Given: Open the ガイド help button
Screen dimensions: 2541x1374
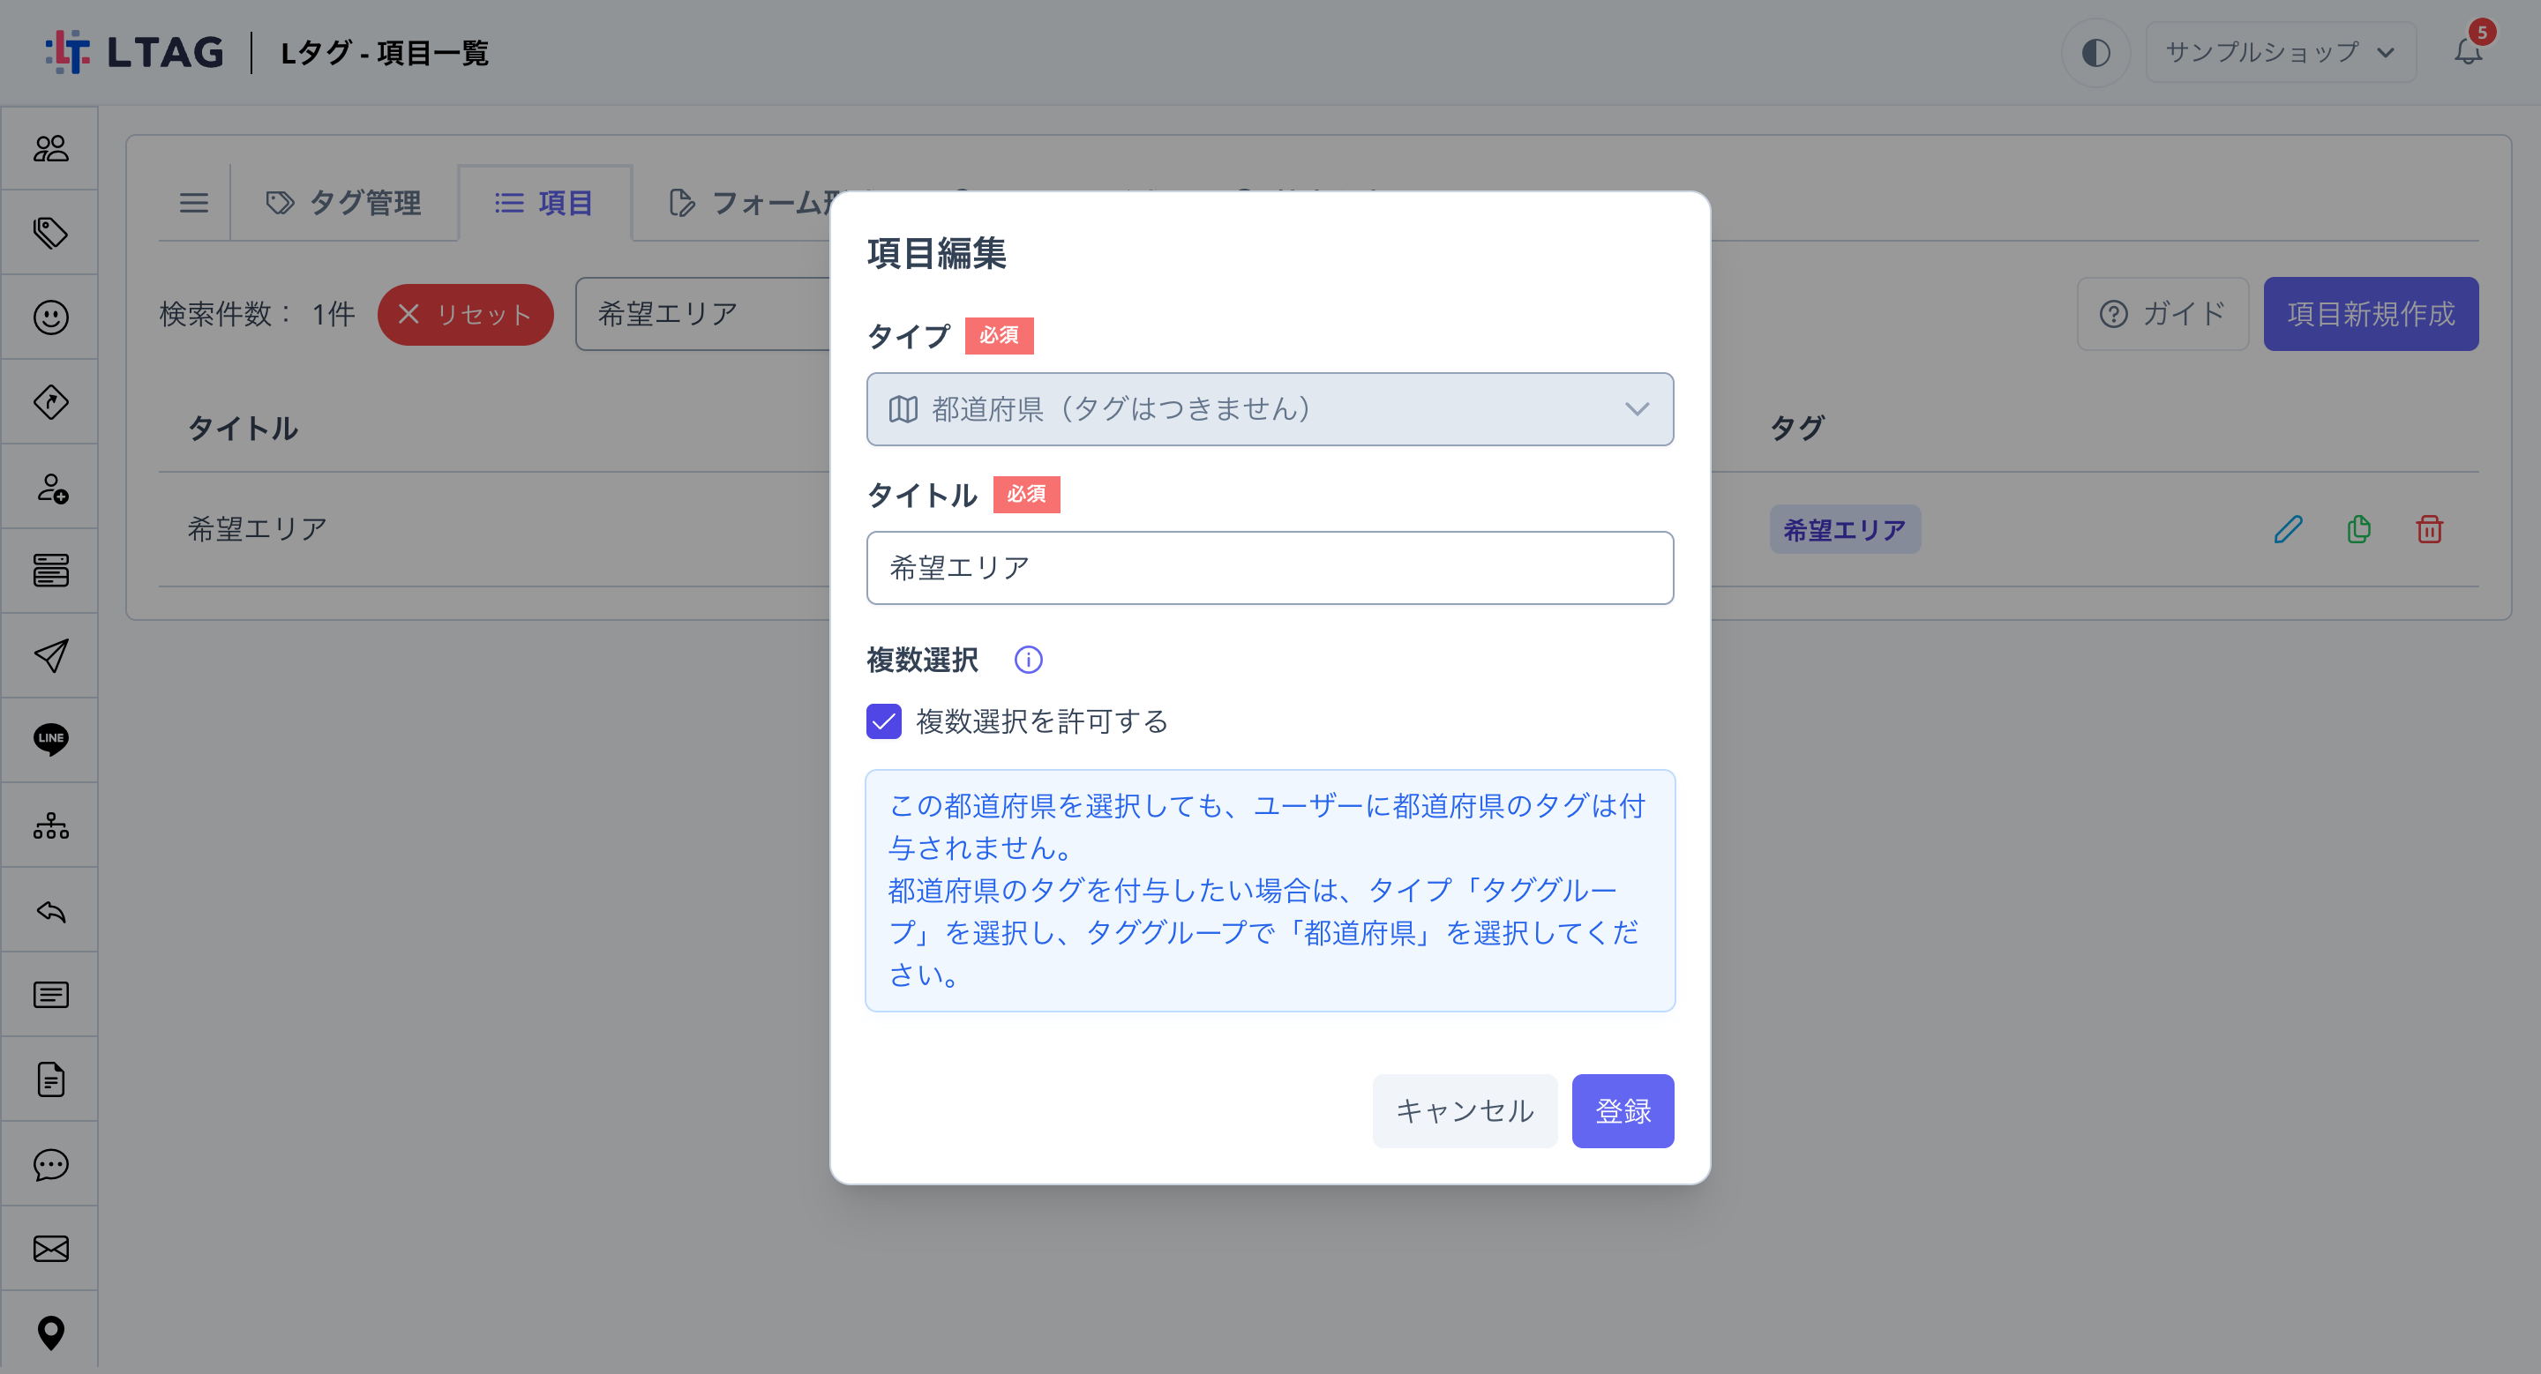Looking at the screenshot, I should 2162,315.
